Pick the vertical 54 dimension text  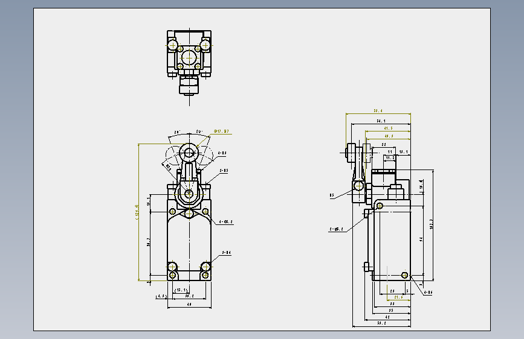coord(422,239)
